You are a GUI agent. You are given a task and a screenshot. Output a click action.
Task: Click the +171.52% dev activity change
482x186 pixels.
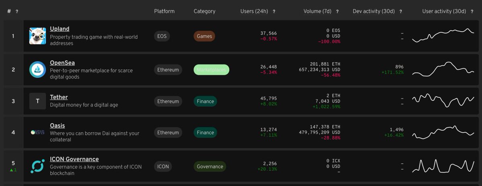(x=392, y=73)
